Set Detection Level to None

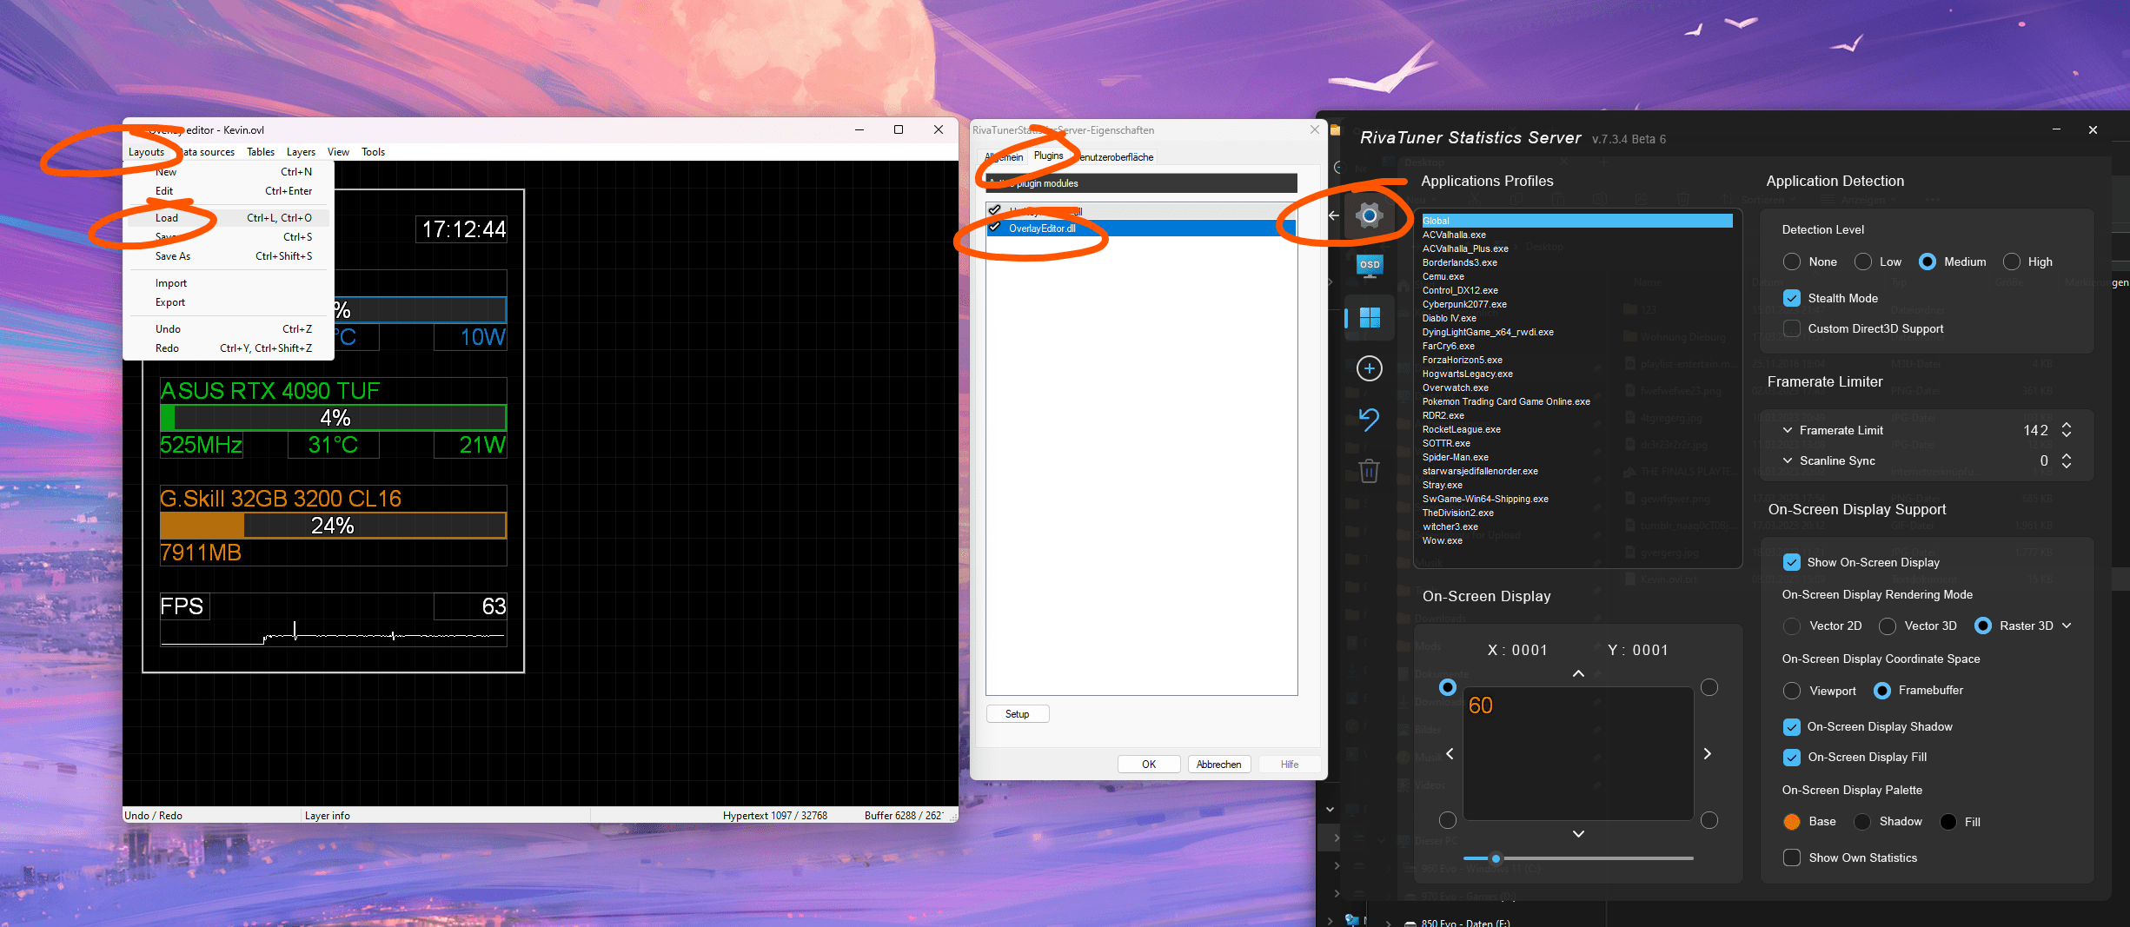coord(1792,262)
